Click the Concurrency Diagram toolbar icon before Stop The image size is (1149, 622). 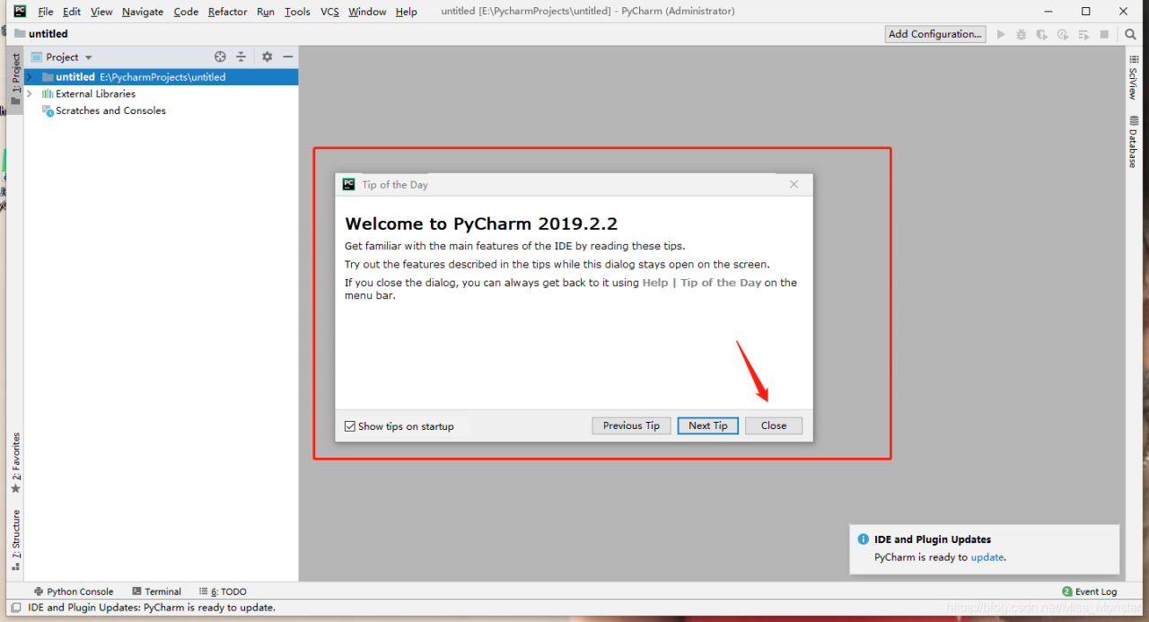coord(1083,34)
